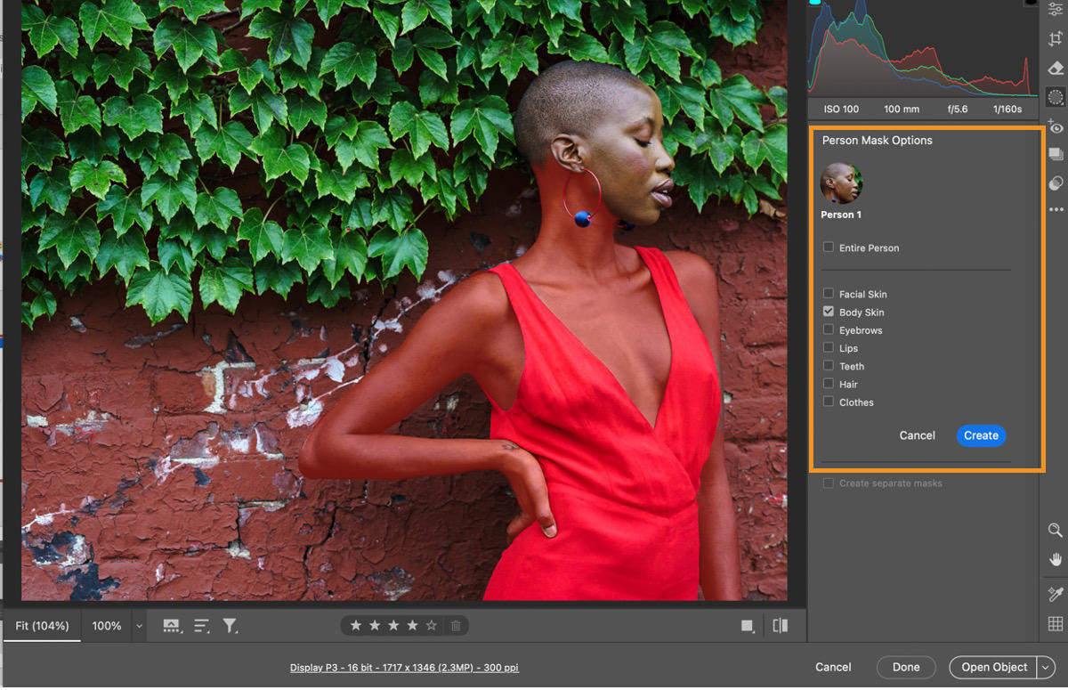Expand the Open Object dropdown arrow
Viewport: 1068px width, 690px height.
pos(1047,667)
